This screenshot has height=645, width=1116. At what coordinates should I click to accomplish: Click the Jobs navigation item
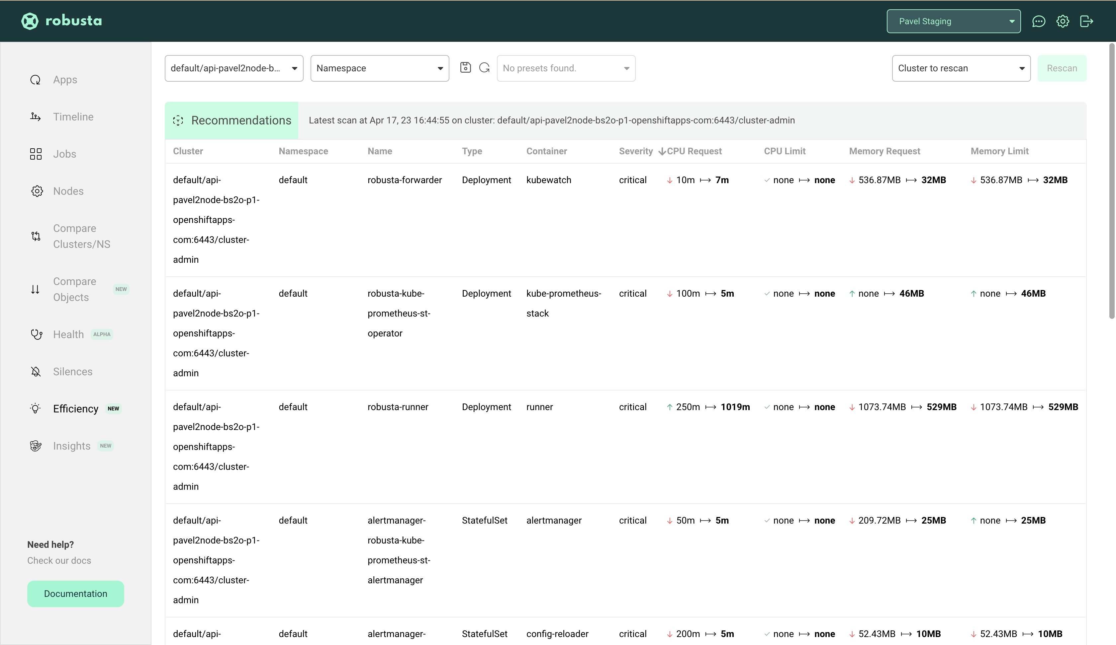coord(64,154)
